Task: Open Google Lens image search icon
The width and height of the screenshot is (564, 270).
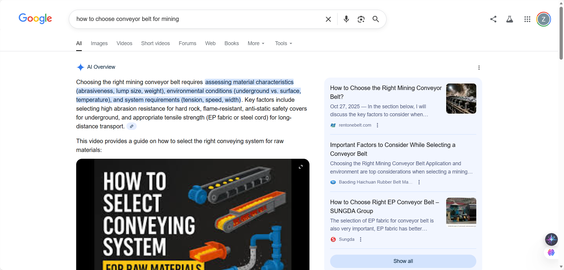Action: [361, 19]
